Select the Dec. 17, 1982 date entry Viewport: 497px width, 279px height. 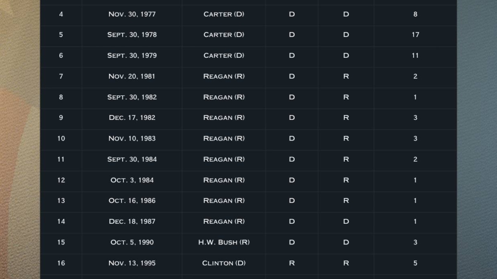tap(132, 118)
